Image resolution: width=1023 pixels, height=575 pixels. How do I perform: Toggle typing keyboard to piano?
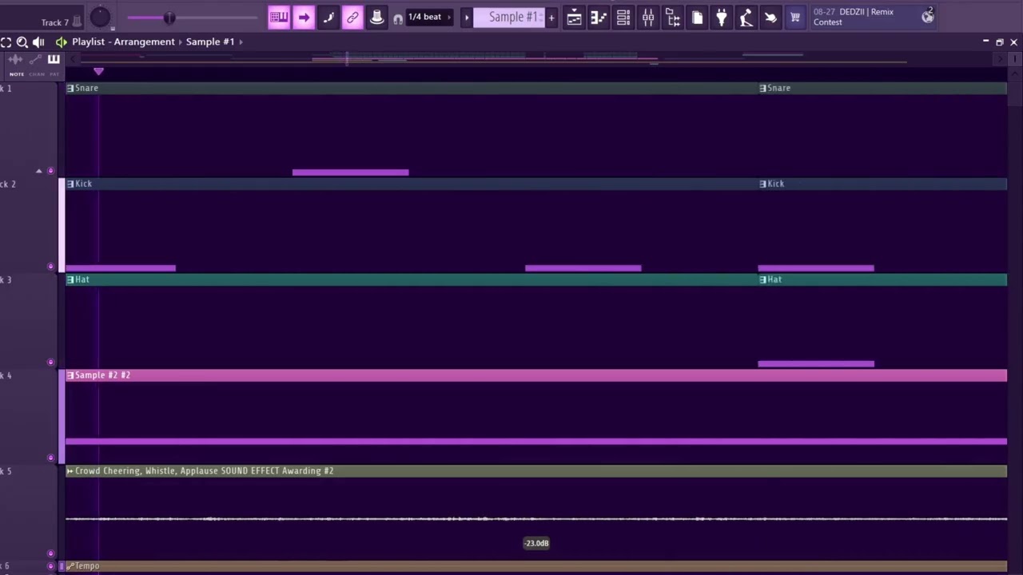click(279, 17)
